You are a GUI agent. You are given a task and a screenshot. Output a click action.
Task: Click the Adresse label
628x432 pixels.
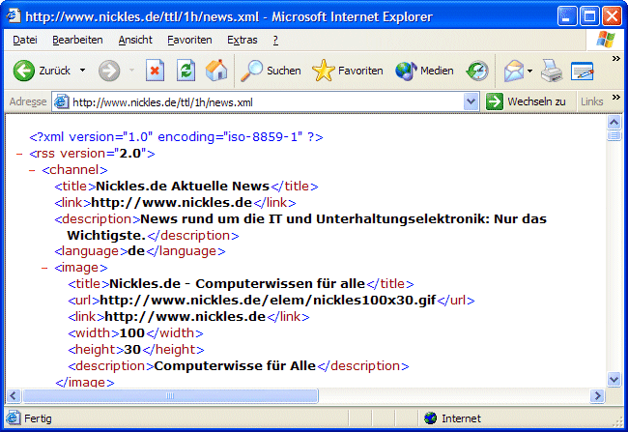(28, 101)
